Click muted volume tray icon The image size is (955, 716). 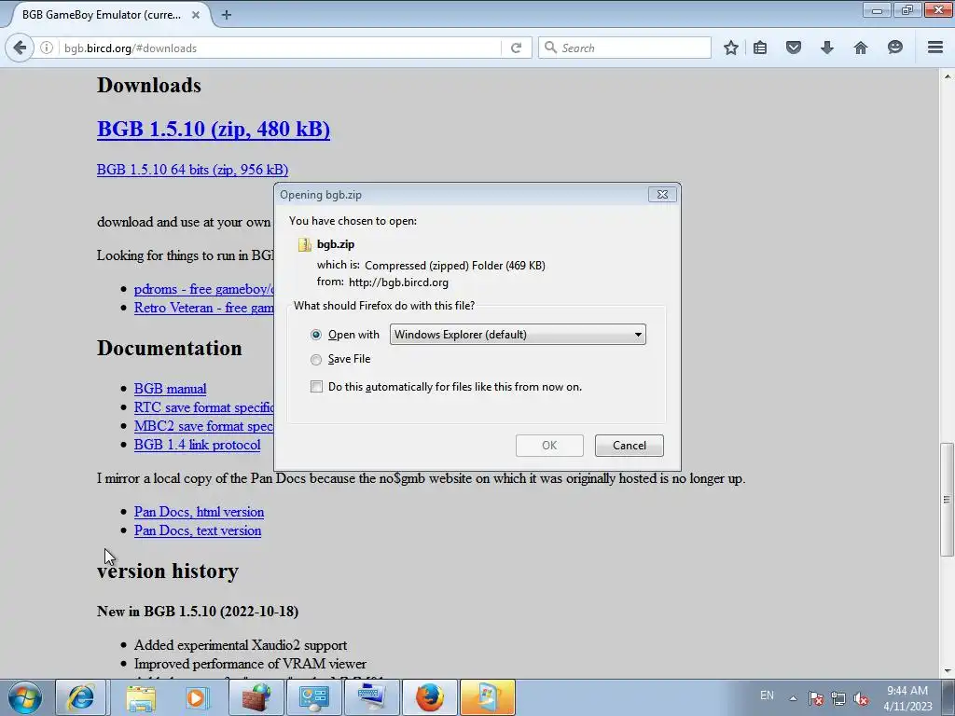861,698
